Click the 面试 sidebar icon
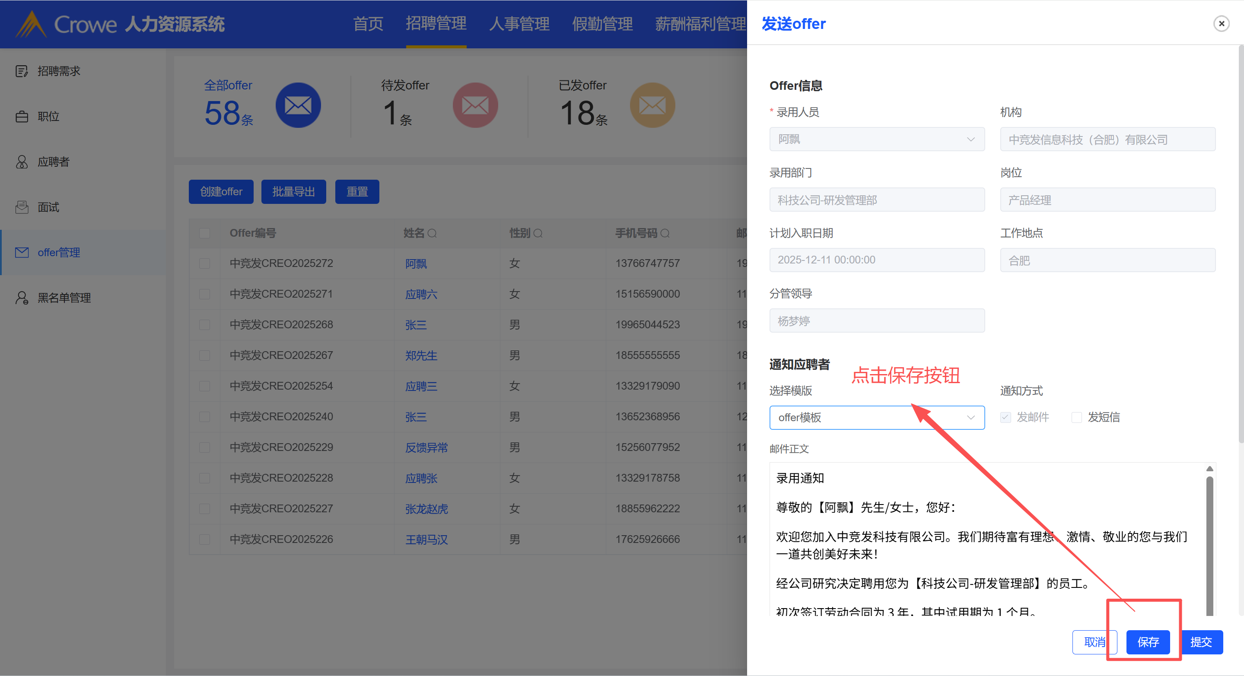The height and width of the screenshot is (676, 1244). tap(22, 207)
